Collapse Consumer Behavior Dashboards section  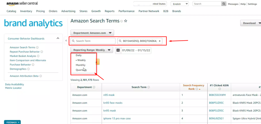[x=58, y=38]
